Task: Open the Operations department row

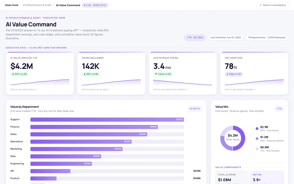Action: [x=106, y=141]
